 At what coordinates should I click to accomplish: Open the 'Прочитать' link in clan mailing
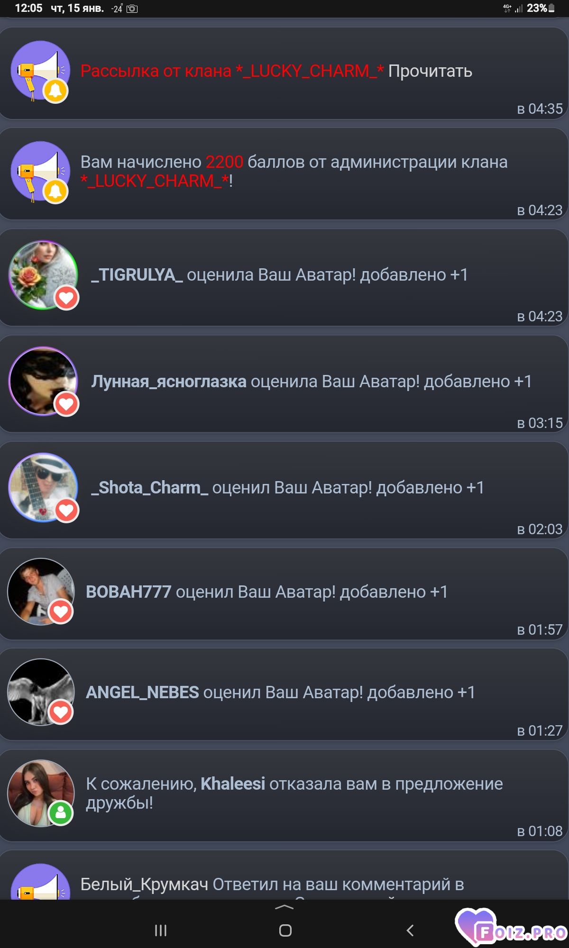pyautogui.click(x=430, y=71)
